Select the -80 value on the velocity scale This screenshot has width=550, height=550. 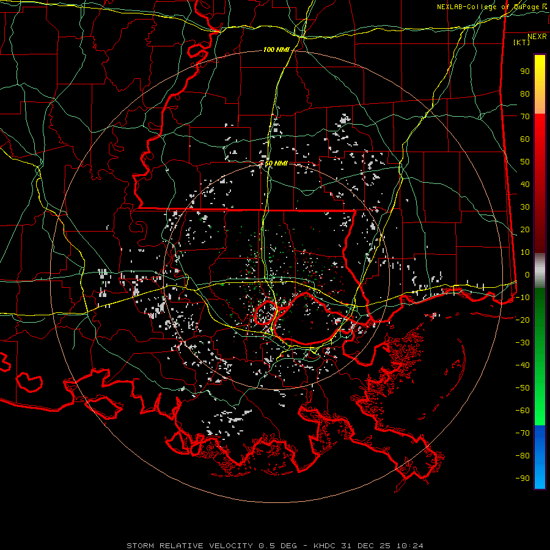522,456
